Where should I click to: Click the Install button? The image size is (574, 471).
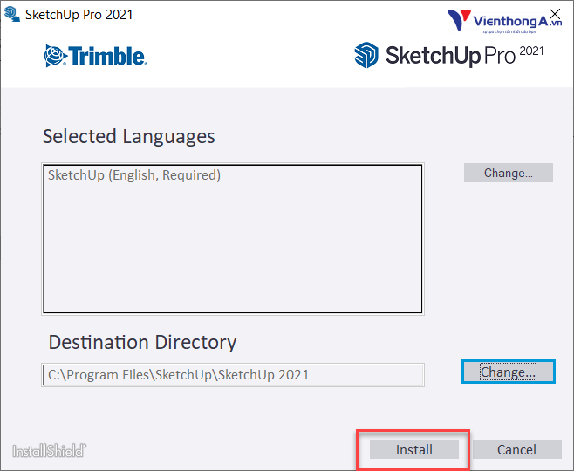(414, 449)
